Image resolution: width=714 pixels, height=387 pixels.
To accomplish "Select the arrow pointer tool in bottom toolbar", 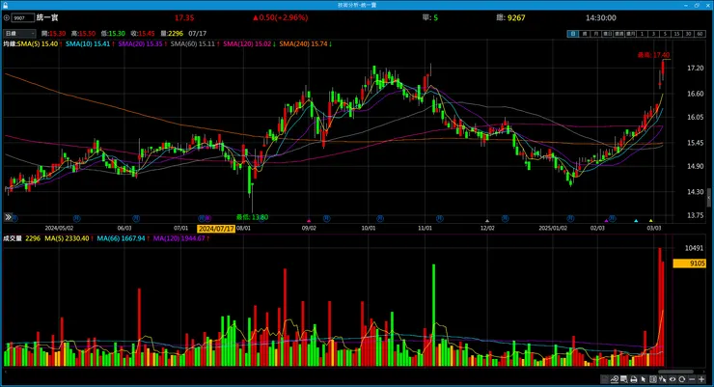I will (643, 379).
